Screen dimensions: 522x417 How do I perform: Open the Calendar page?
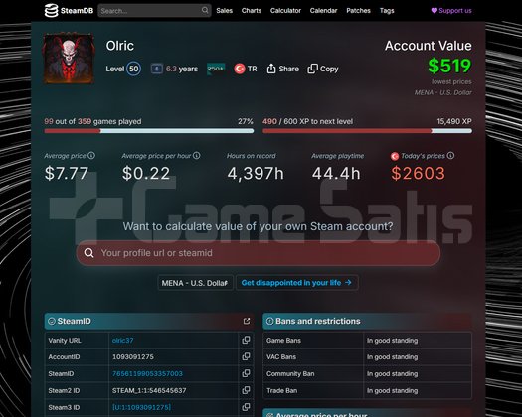(323, 11)
